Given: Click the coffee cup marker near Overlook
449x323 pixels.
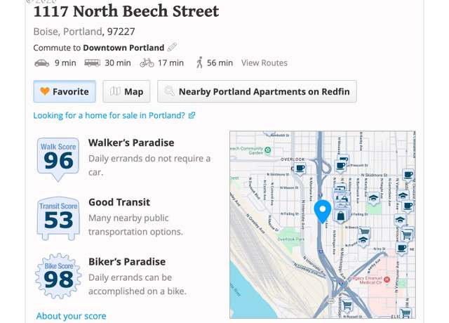Looking at the screenshot, I should click(300, 169).
